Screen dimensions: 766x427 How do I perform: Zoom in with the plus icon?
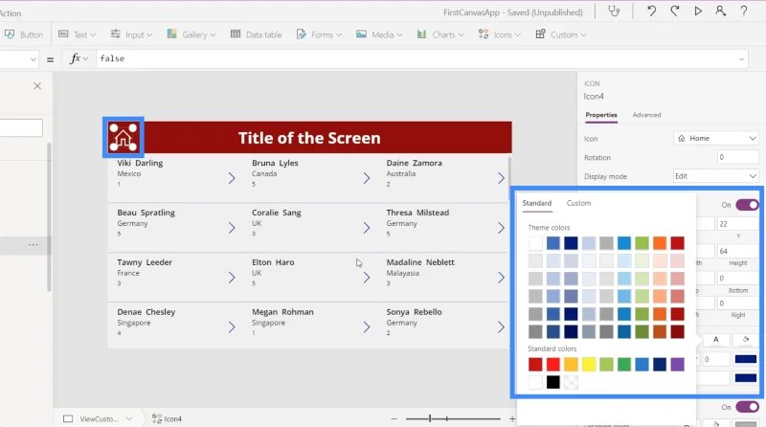click(x=512, y=418)
